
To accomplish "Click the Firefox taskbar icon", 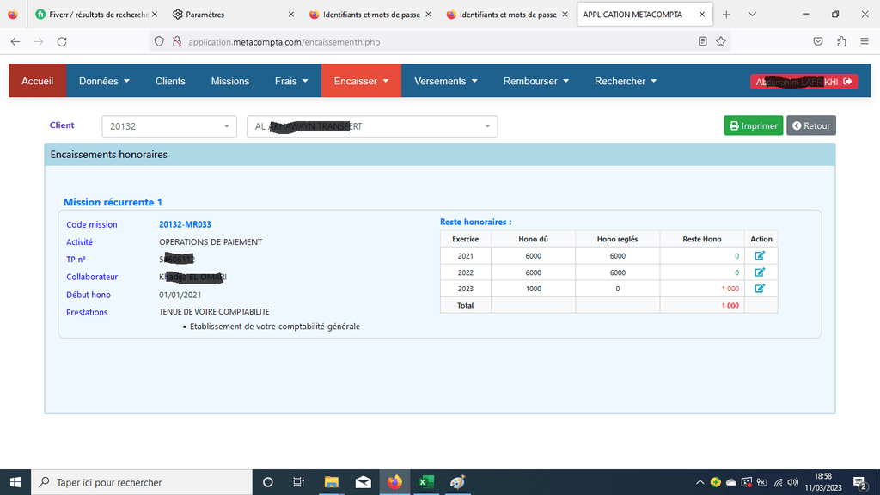I will click(x=394, y=482).
